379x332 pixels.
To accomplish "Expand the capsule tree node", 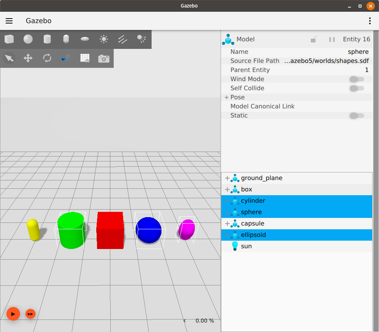I will (x=227, y=224).
